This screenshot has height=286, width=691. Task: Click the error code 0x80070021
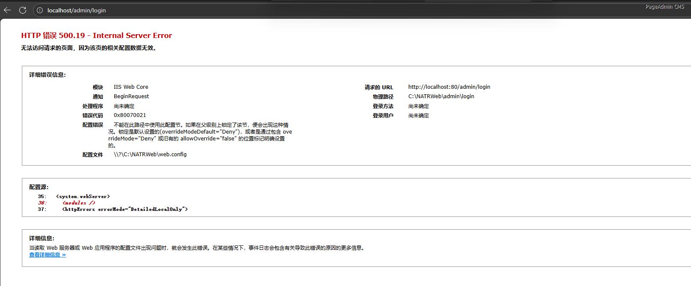click(130, 115)
